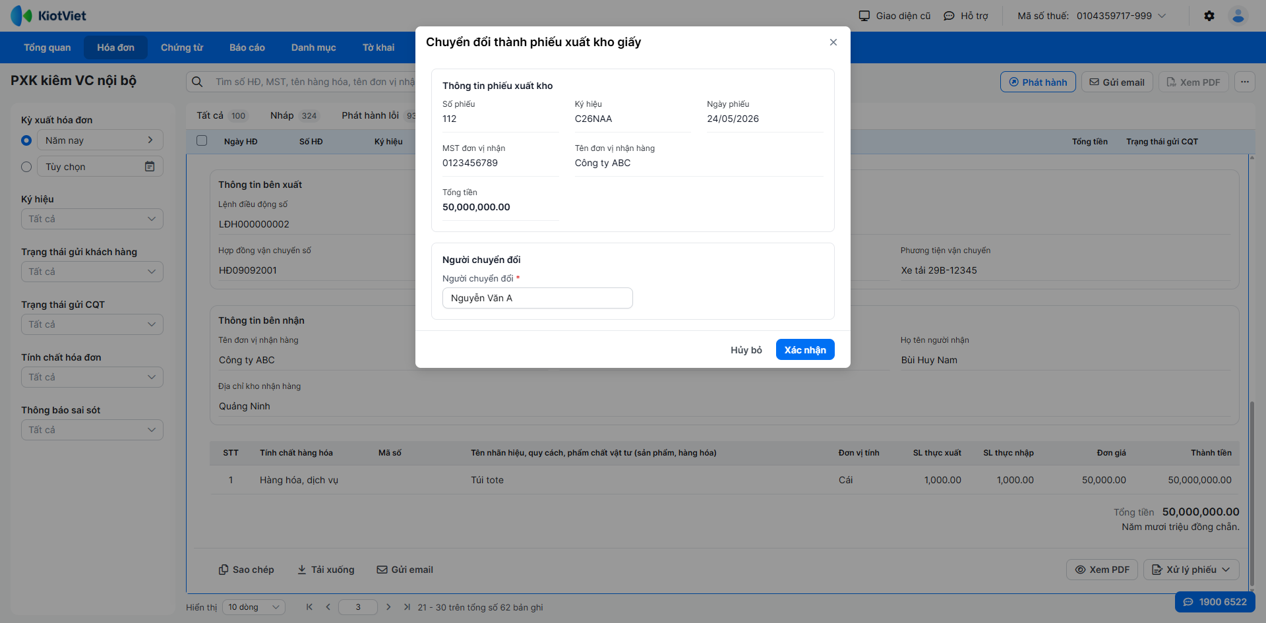The height and width of the screenshot is (623, 1266).
Task: Click the Người chuyển đổi input field
Action: [x=537, y=298]
